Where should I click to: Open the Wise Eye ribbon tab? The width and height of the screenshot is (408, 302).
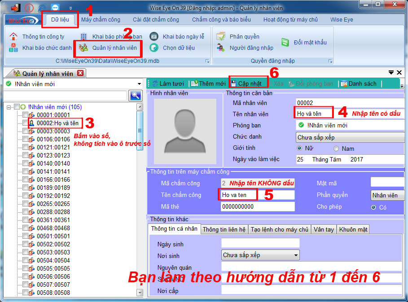coord(342,19)
